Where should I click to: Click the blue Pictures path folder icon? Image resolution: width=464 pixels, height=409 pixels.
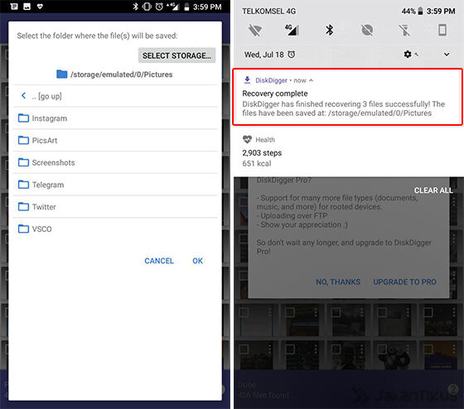61,74
